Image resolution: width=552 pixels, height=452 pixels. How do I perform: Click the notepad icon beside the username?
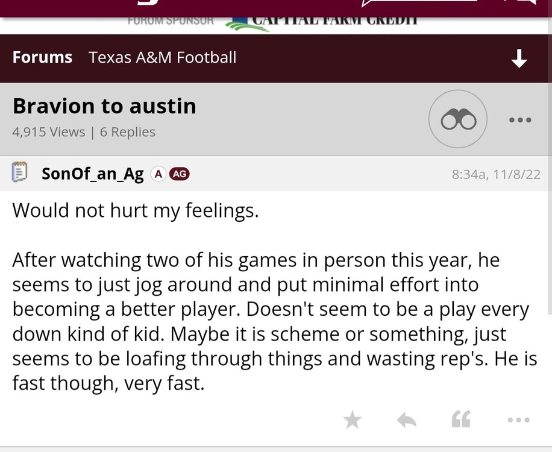[20, 173]
